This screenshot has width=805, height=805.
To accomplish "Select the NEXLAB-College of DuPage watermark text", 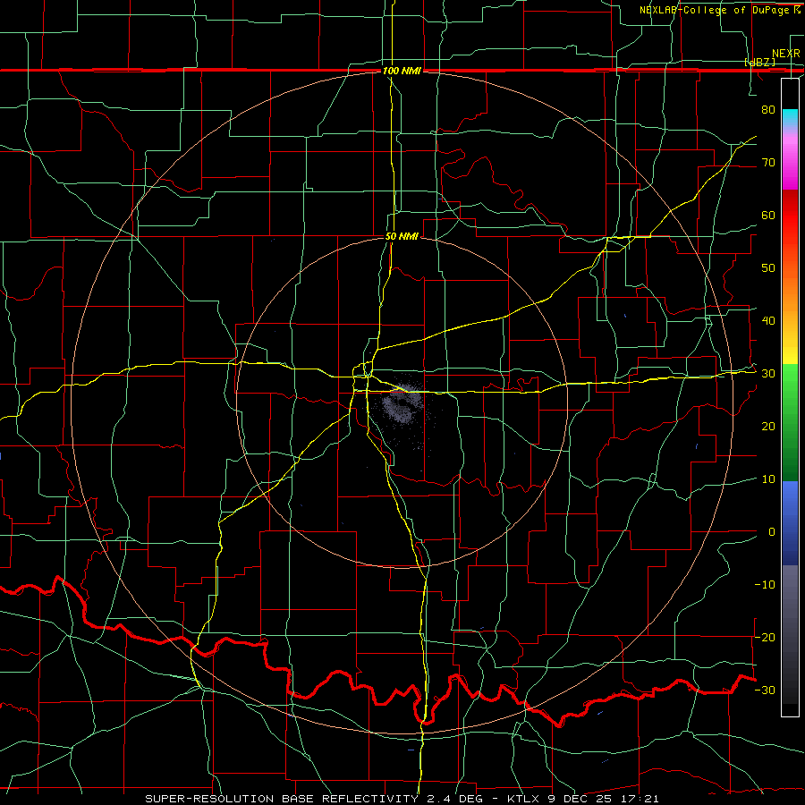I will click(719, 10).
